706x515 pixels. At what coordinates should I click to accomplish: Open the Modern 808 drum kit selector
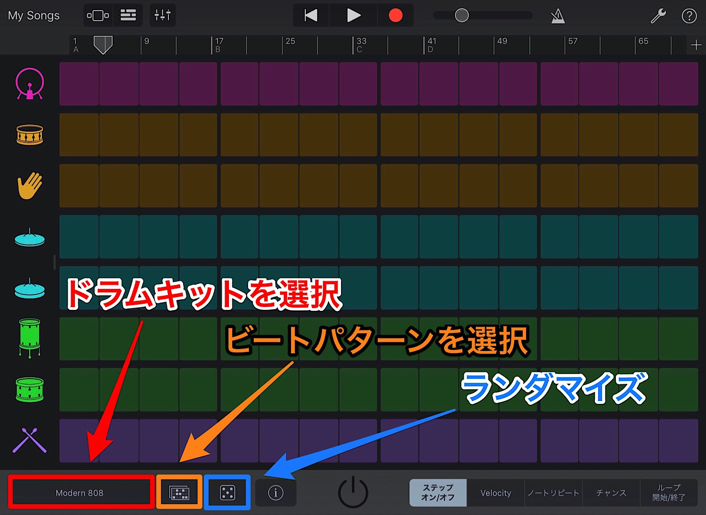[81, 492]
